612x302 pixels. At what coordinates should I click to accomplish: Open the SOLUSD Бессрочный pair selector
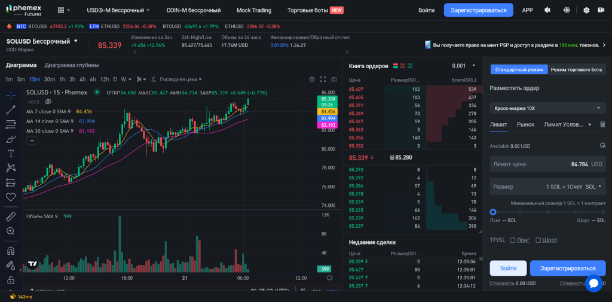coord(42,41)
